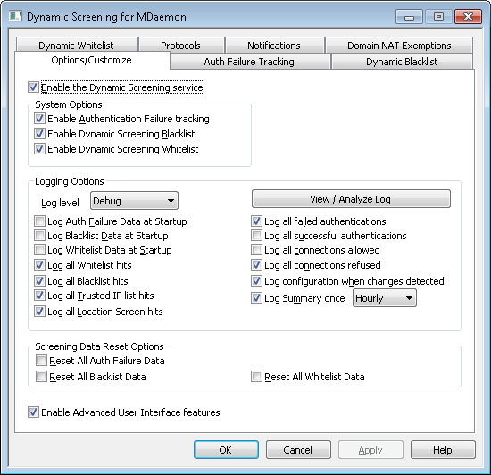Image resolution: width=491 pixels, height=475 pixels.
Task: Switch to the Dynamic Whitelist tab
Action: (x=77, y=45)
